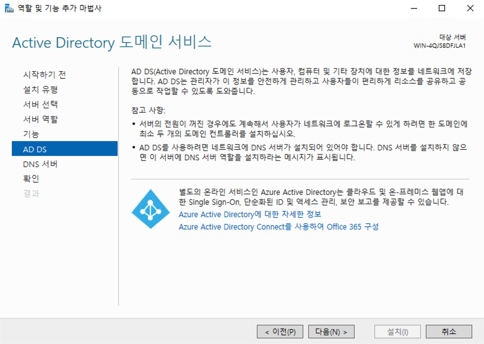Close the wizard window

470,8
